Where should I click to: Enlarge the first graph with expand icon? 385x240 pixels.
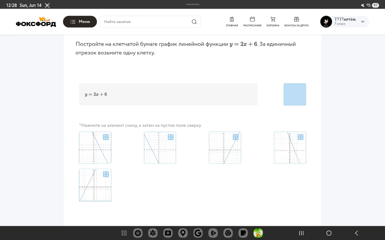[x=106, y=137]
